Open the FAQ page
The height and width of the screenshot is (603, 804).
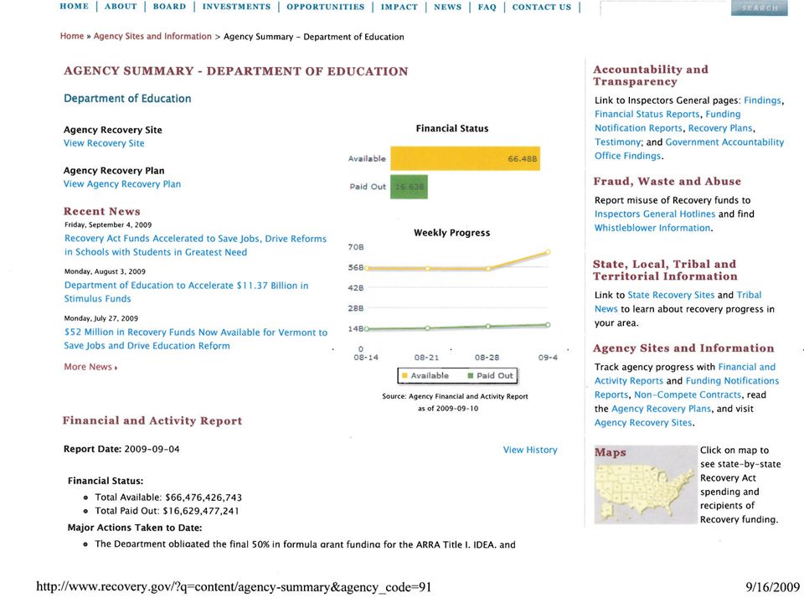[487, 7]
